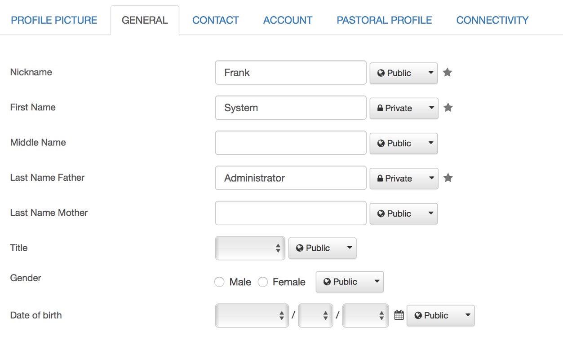The height and width of the screenshot is (340, 563).
Task: Select the Female gender radio button
Action: pyautogui.click(x=263, y=282)
